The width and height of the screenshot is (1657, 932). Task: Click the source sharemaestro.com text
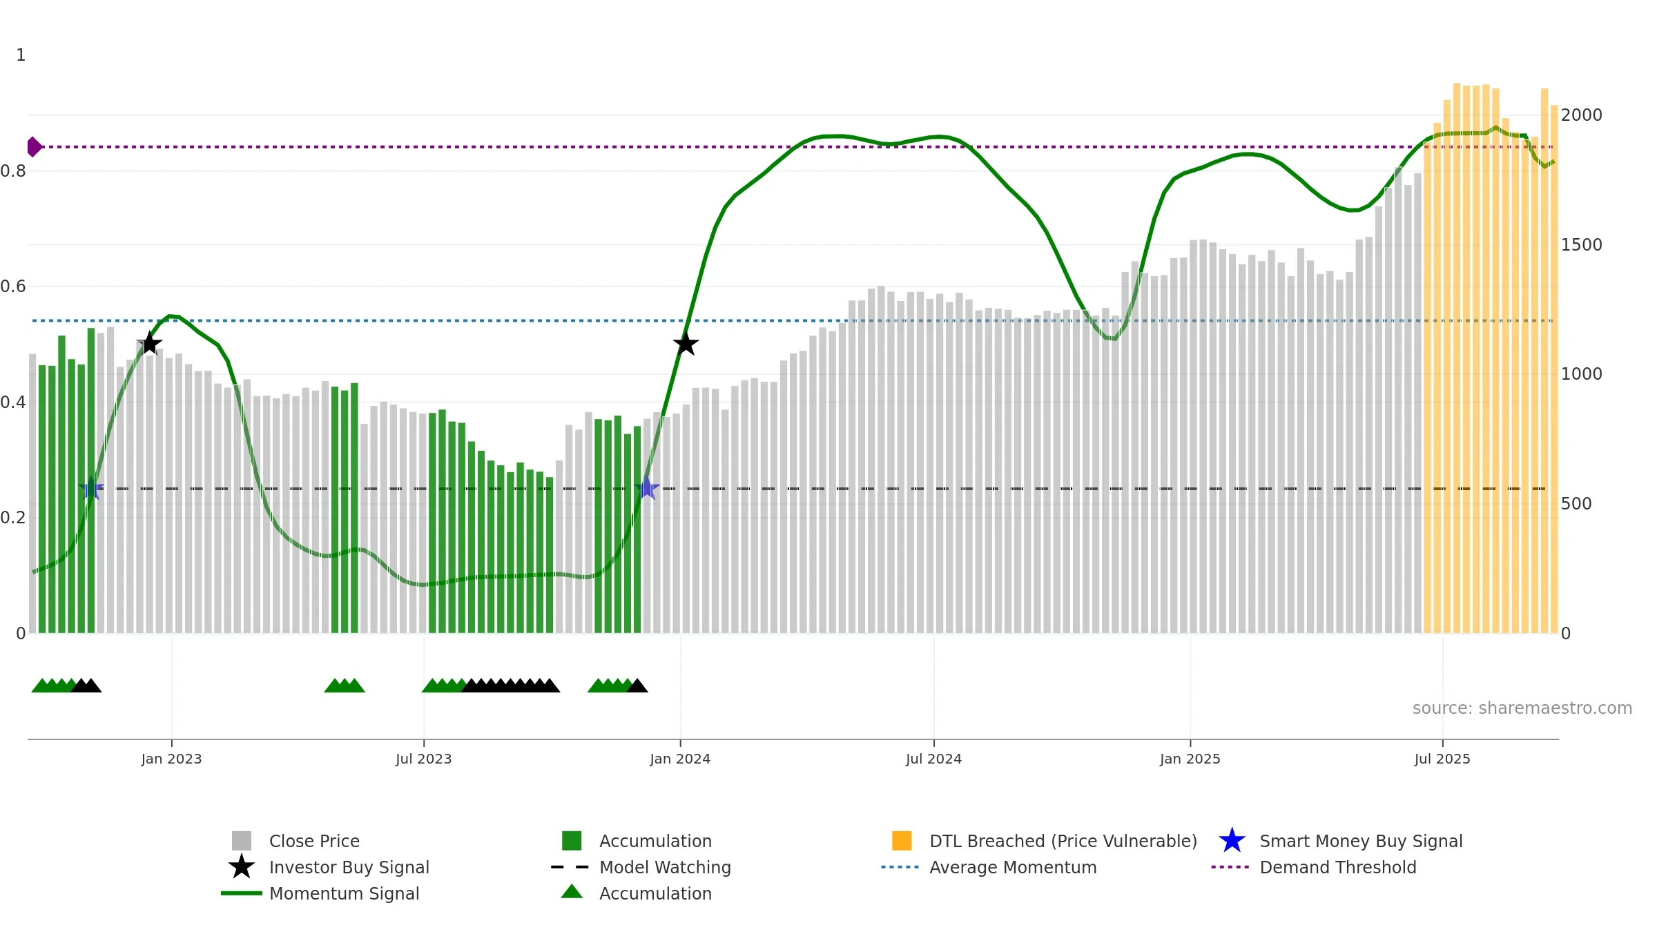click(x=1522, y=708)
